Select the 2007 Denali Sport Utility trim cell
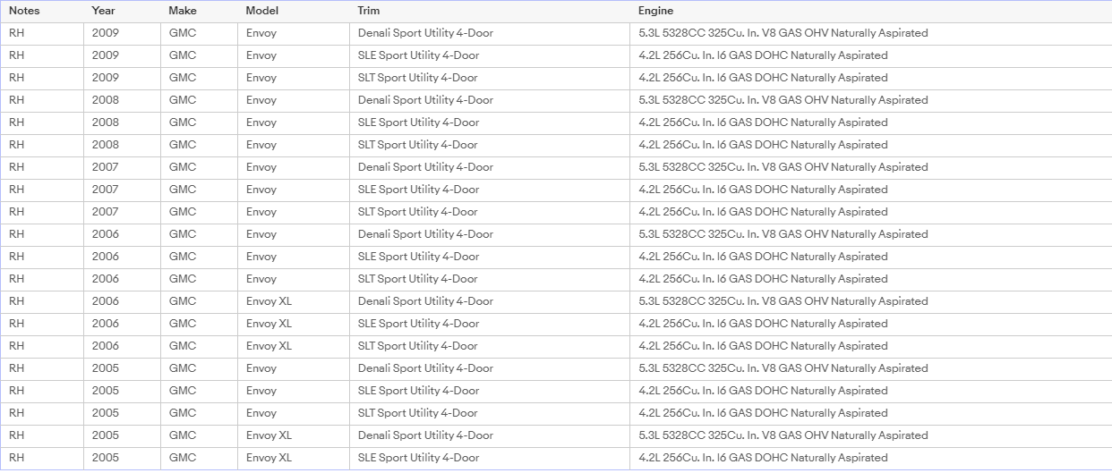1112x473 pixels. (x=490, y=167)
